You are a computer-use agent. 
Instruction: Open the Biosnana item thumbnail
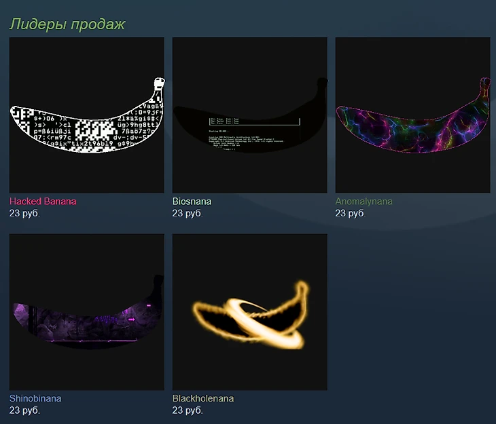click(250, 115)
